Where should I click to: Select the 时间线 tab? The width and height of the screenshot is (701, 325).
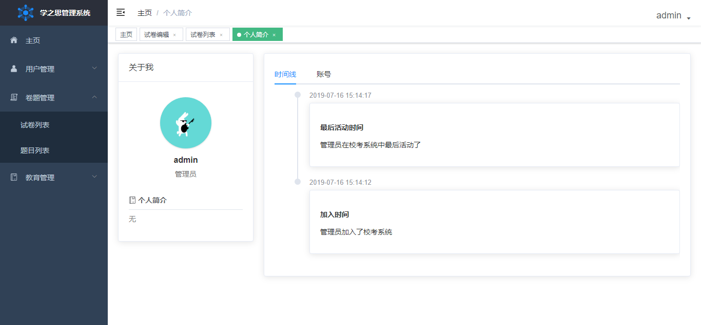tap(285, 74)
